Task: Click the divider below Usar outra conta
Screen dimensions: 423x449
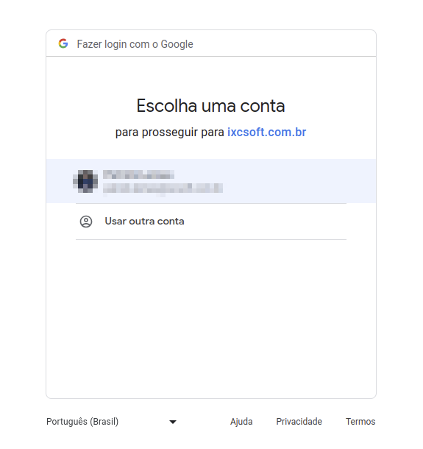Action: point(211,239)
